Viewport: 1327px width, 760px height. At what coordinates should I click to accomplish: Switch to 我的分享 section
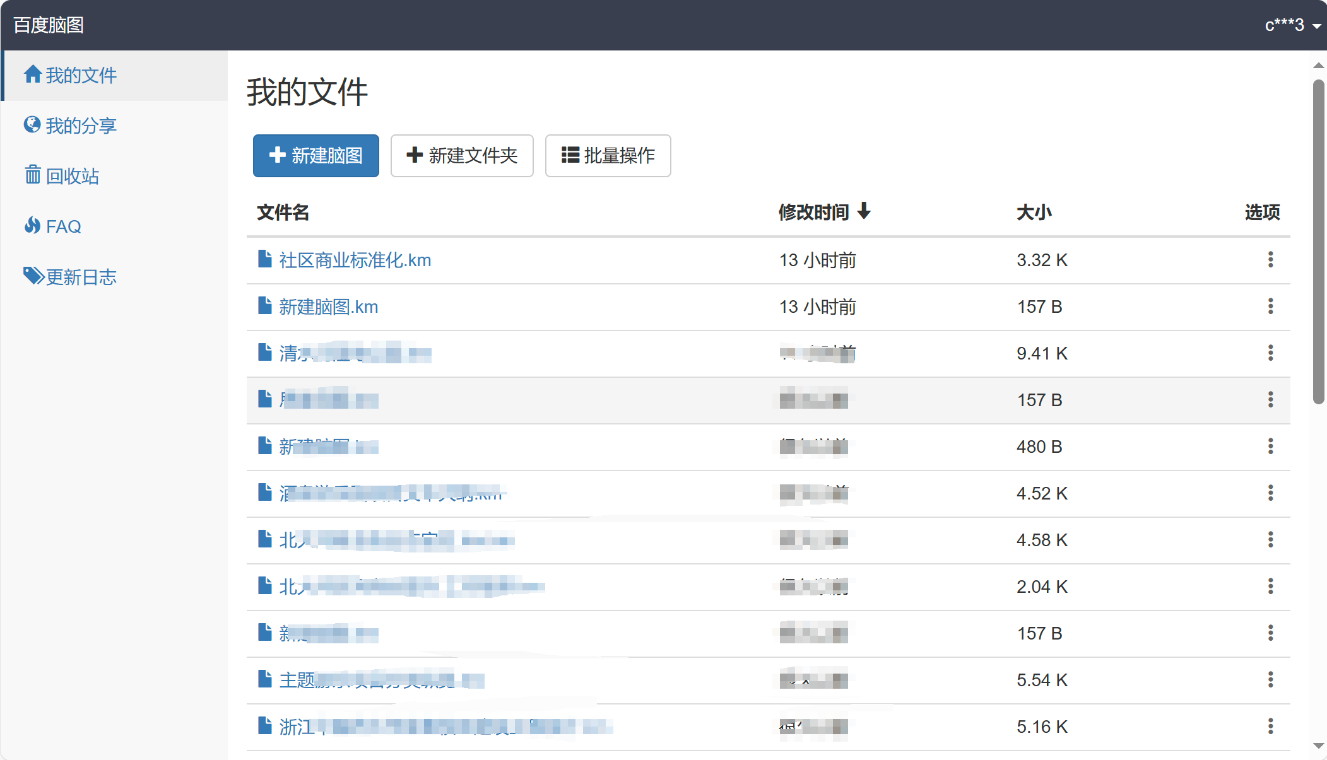click(81, 125)
